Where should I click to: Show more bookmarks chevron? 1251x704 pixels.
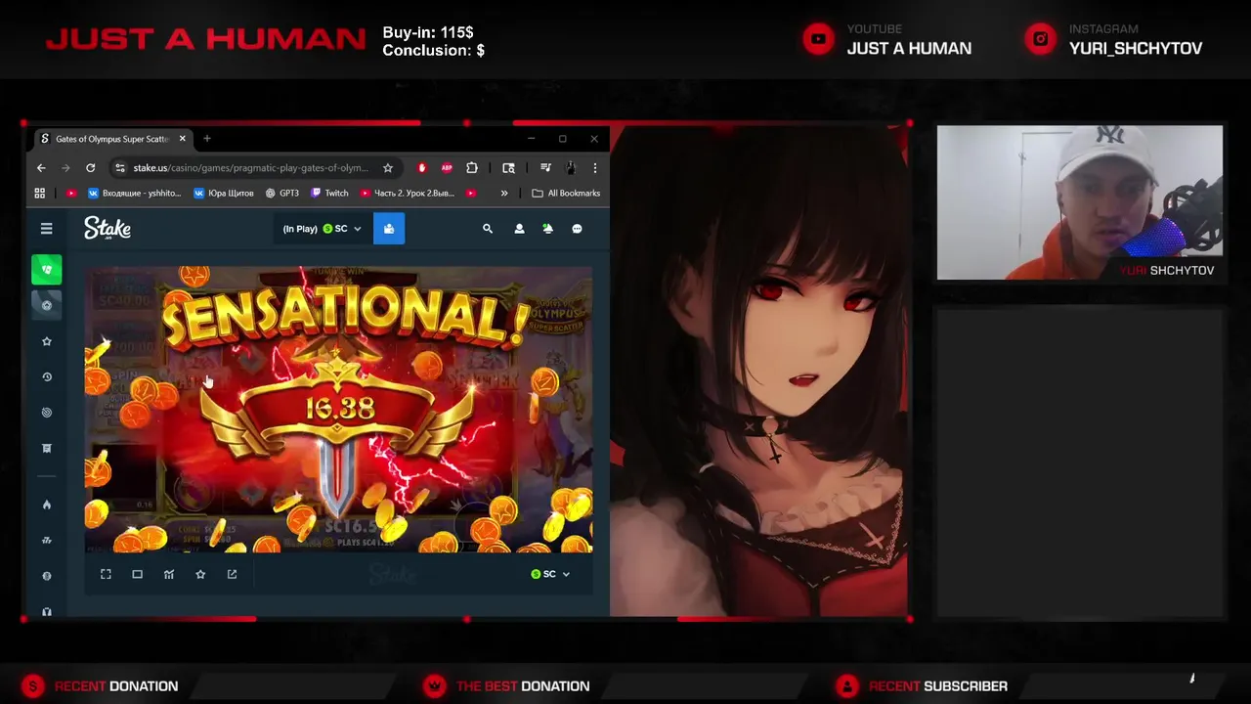point(504,194)
